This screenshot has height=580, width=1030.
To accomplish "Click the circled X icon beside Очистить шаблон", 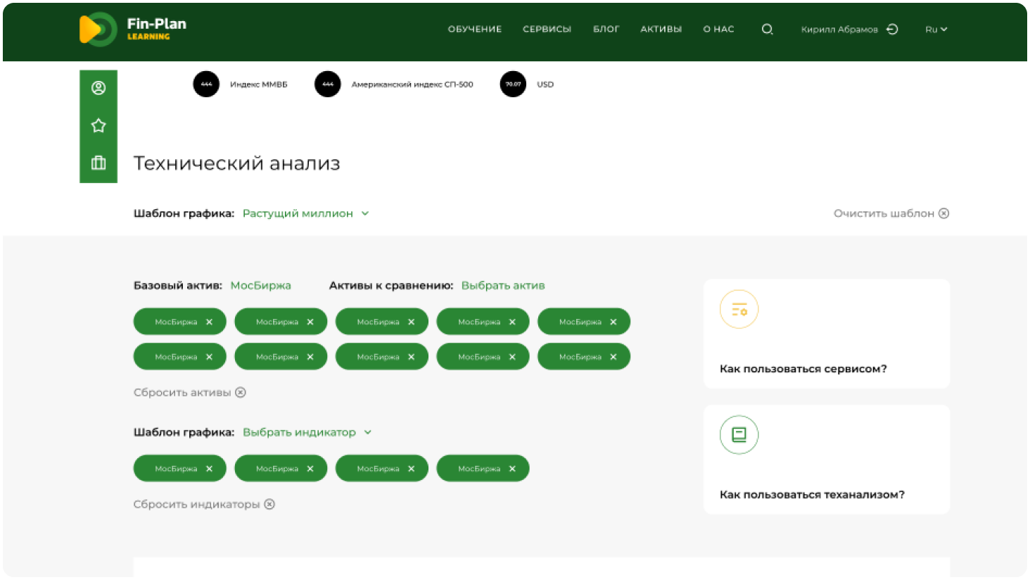I will pos(944,213).
